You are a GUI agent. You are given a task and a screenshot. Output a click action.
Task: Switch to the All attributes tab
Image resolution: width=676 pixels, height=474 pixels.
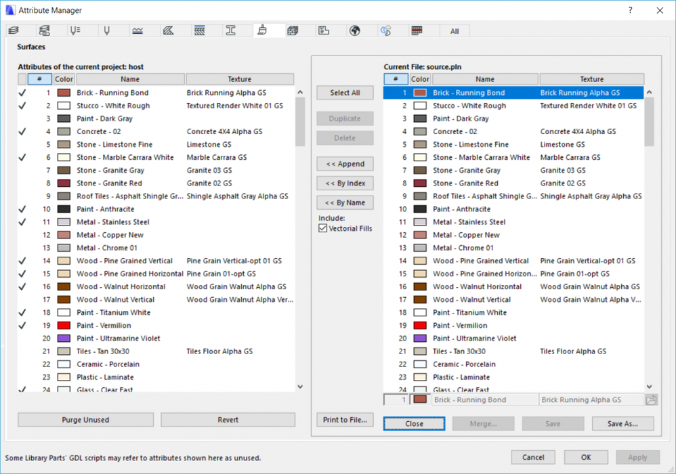pyautogui.click(x=455, y=31)
